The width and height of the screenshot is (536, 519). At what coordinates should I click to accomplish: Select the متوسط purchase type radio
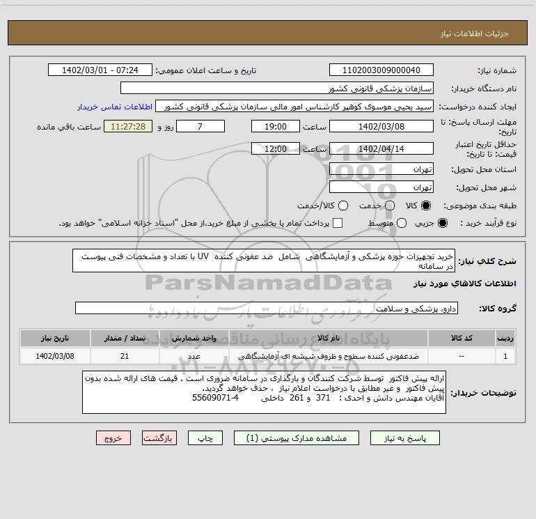point(402,223)
